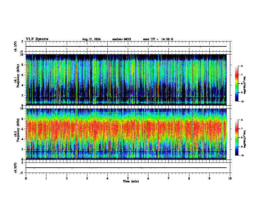Select the ch.1 spectrogram color bar
This screenshot has height=200, width=259.
click(x=236, y=84)
